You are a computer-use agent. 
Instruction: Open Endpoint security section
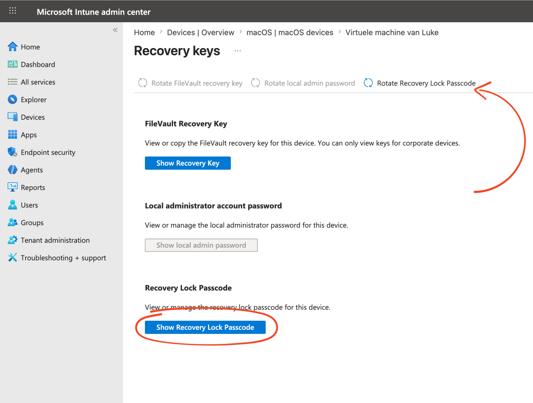pos(48,152)
